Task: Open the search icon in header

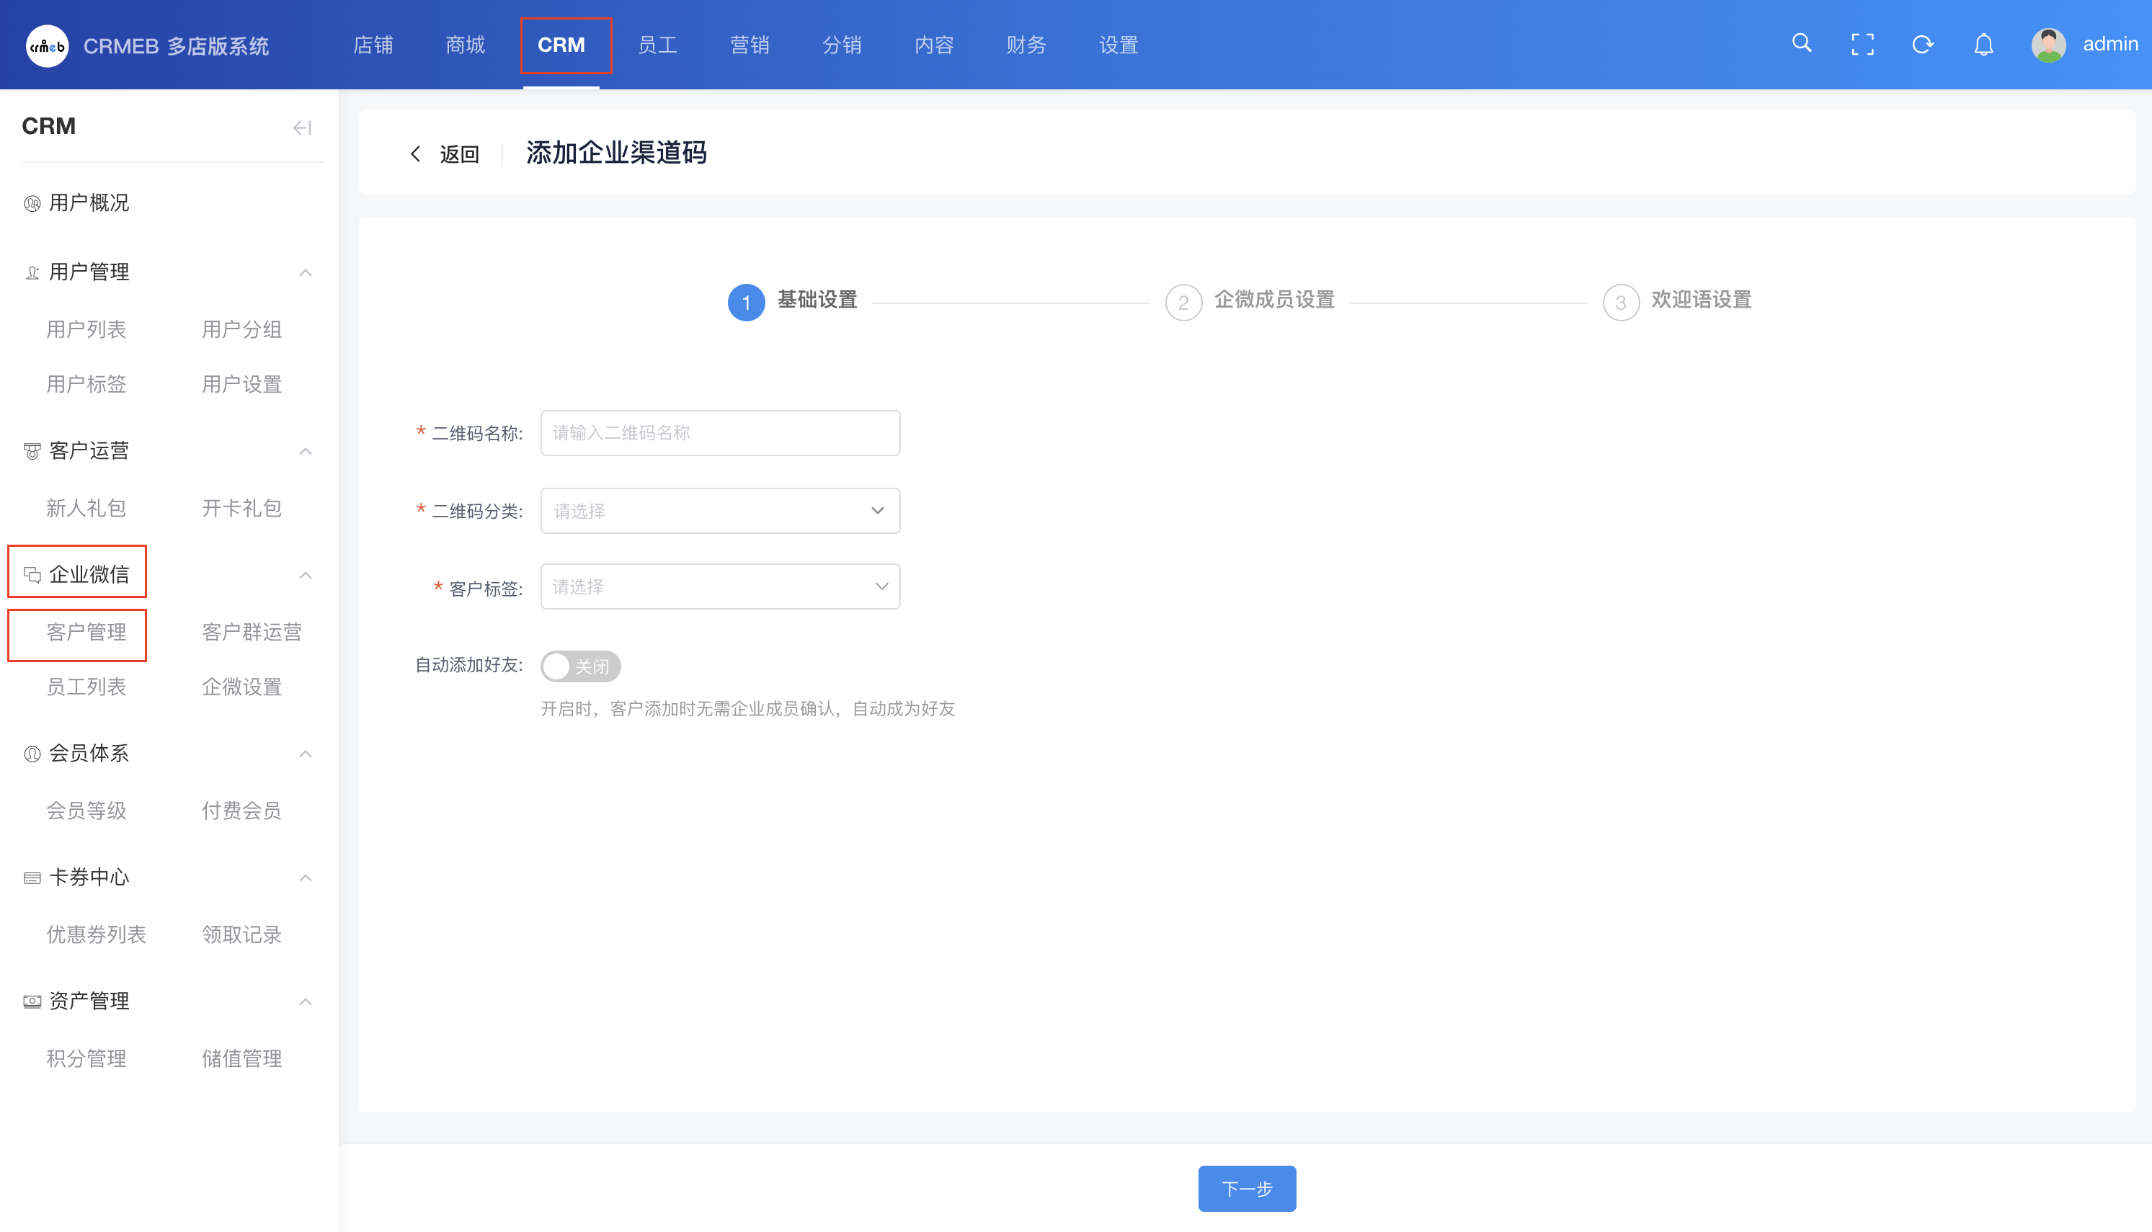Action: (x=1802, y=44)
